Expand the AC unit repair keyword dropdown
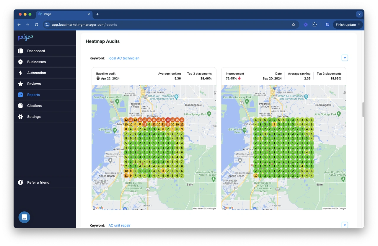Viewport: 378px width, 246px height. tap(345, 225)
